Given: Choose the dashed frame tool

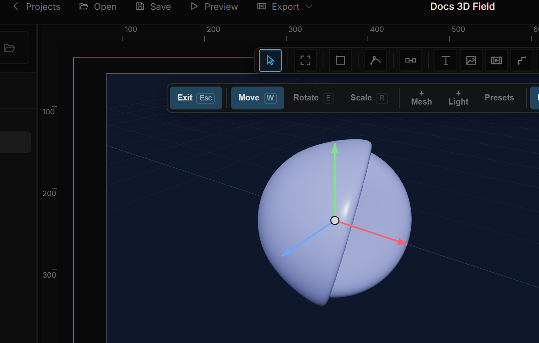Looking at the screenshot, I should pos(305,60).
